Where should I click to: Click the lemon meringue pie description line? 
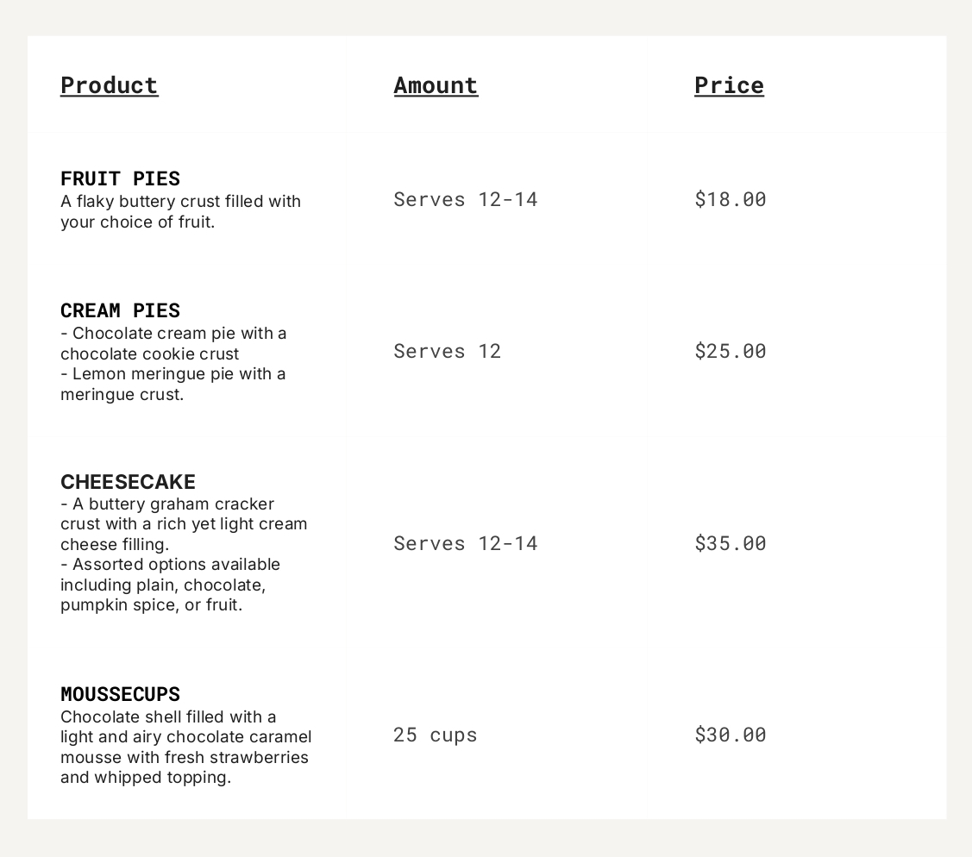[x=172, y=384]
